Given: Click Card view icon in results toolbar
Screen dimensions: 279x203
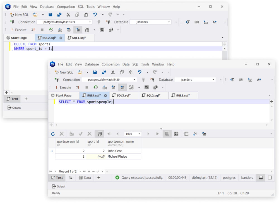Looking at the screenshot, I should pyautogui.click(x=176, y=134).
